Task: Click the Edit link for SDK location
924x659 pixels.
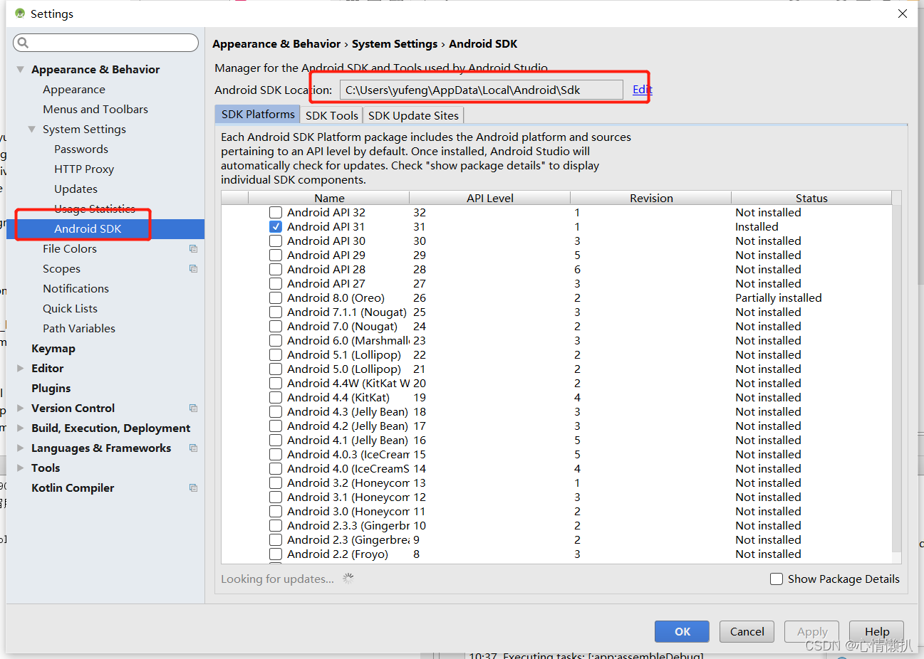Action: point(642,89)
